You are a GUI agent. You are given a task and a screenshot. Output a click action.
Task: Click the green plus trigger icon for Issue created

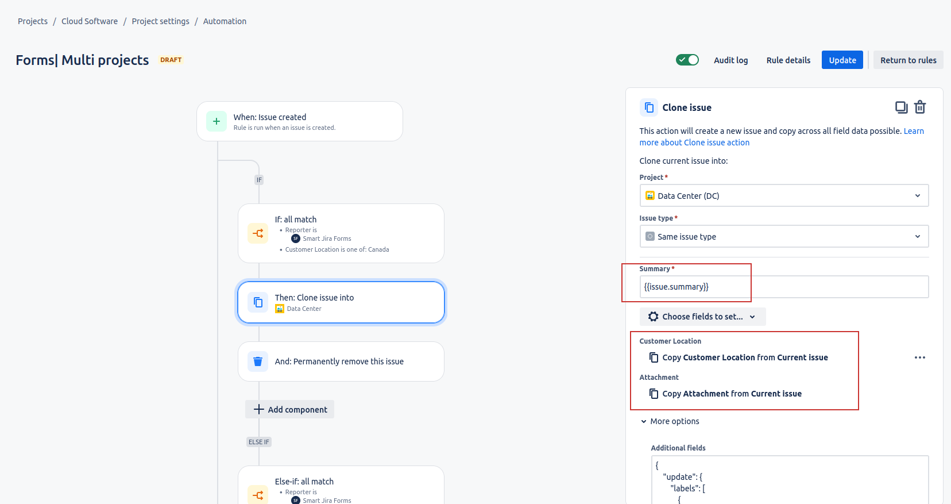point(217,121)
